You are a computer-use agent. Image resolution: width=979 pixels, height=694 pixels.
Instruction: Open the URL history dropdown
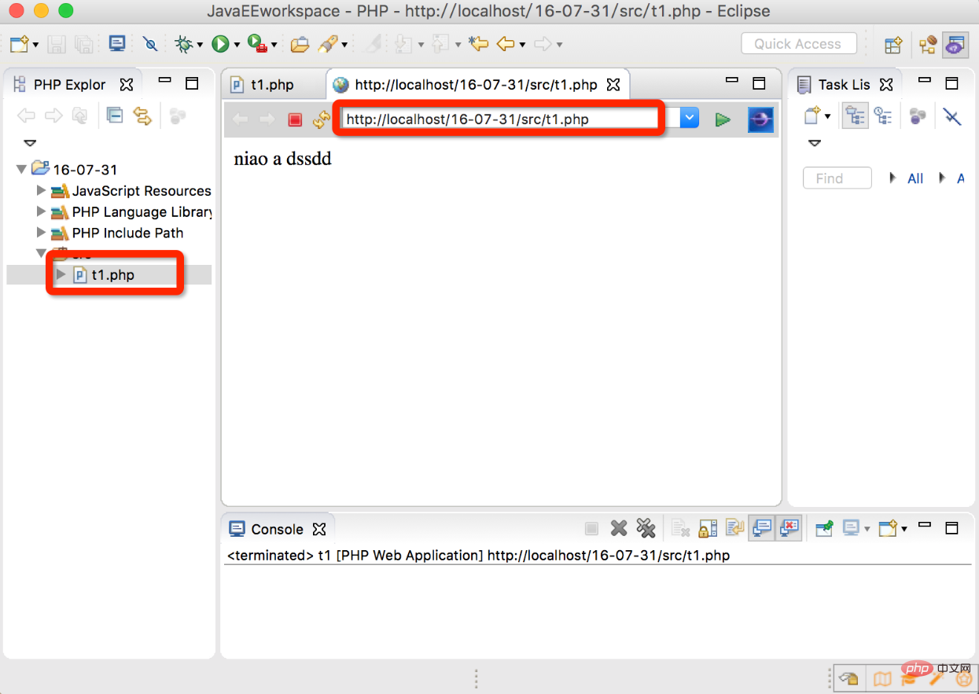(x=689, y=119)
